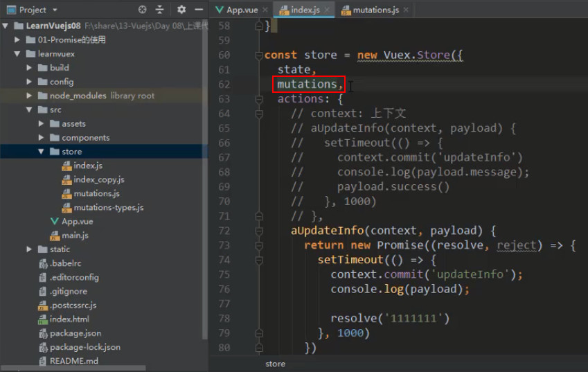The width and height of the screenshot is (588, 372).
Task: Collapse the src folder arrow
Action: click(x=29, y=109)
